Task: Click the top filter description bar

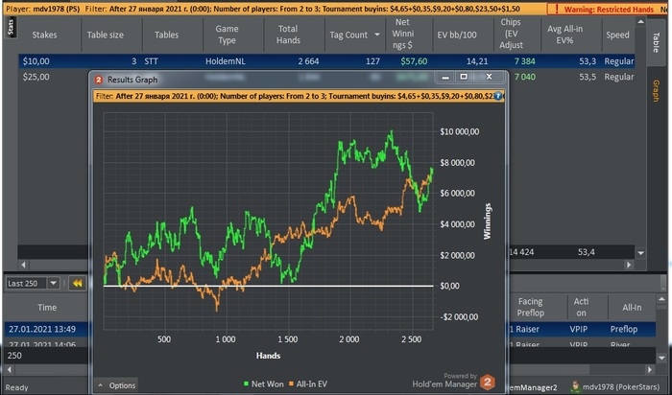Action: tap(275, 9)
